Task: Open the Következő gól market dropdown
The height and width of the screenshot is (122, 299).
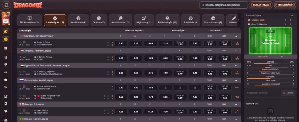Action: tap(179, 31)
